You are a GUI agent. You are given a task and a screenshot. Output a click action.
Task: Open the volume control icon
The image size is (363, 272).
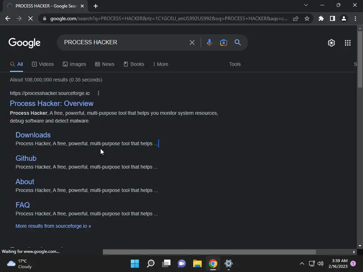coord(320,263)
